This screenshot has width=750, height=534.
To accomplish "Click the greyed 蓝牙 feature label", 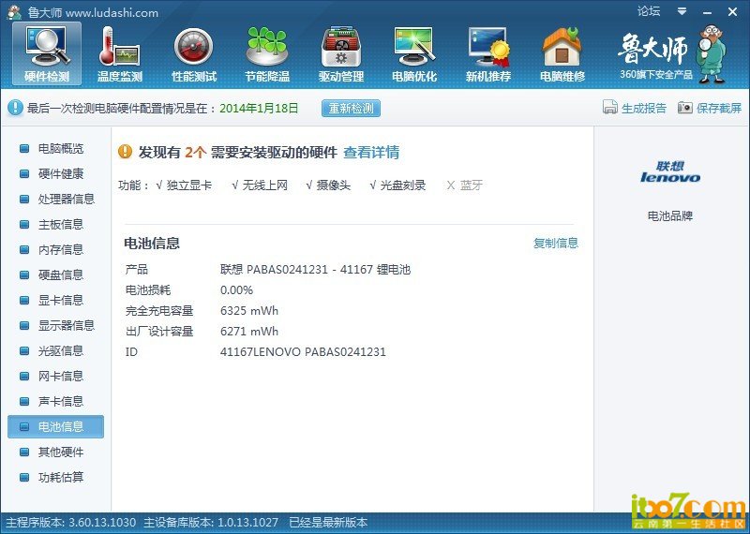I will pyautogui.click(x=472, y=185).
